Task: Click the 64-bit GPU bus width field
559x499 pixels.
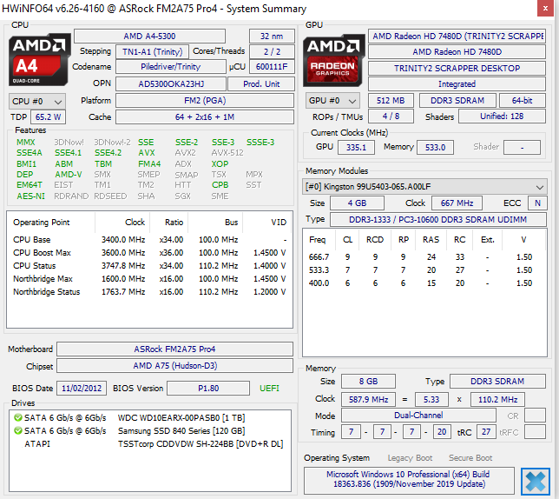Action: (x=523, y=101)
